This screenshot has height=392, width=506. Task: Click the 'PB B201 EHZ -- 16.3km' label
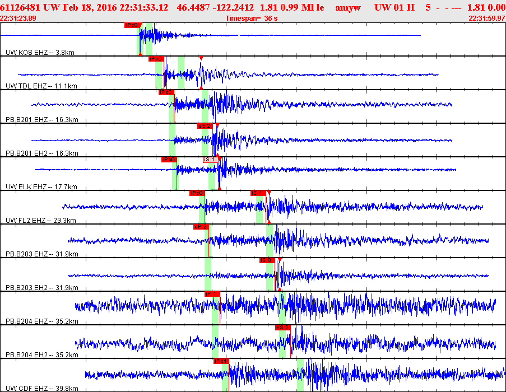click(x=42, y=120)
